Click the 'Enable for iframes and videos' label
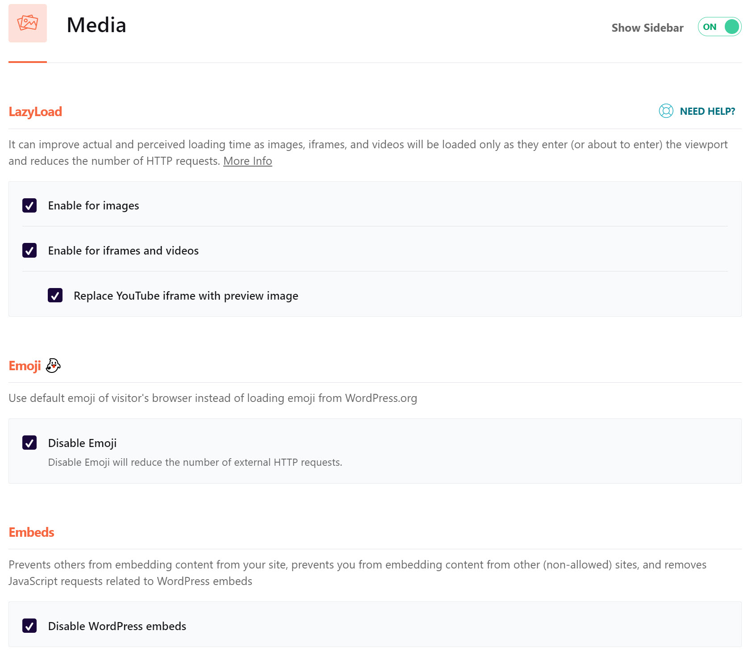Screen dimensions: 752x656 click(x=123, y=251)
